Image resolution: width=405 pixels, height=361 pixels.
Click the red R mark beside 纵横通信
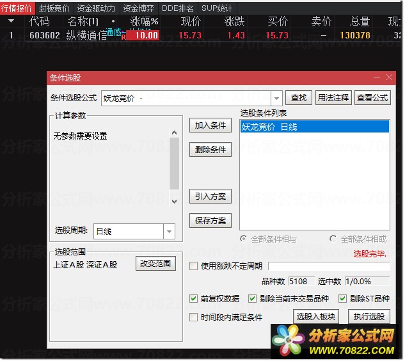point(123,38)
